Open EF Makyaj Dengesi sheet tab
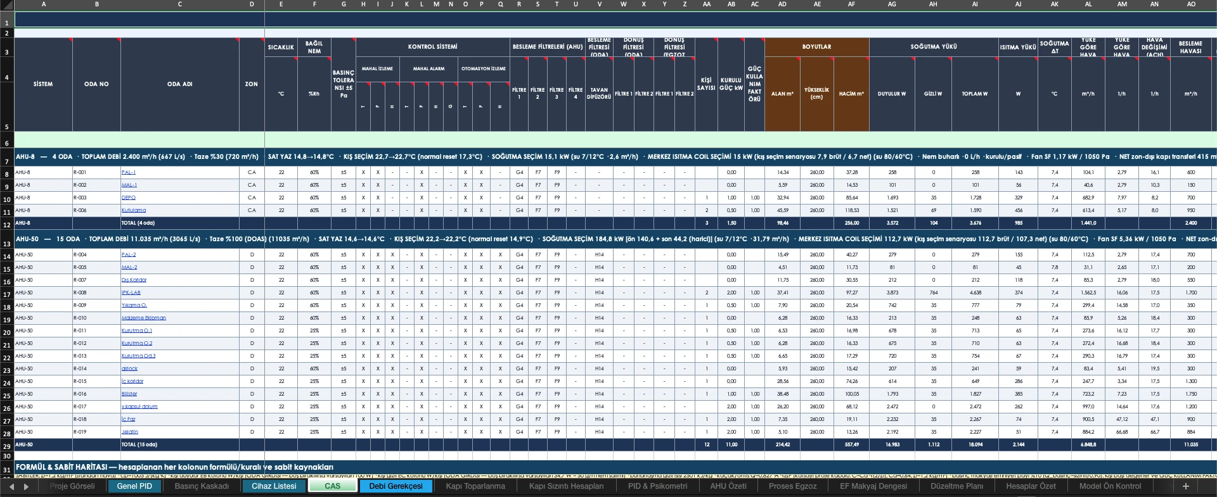 coord(873,486)
